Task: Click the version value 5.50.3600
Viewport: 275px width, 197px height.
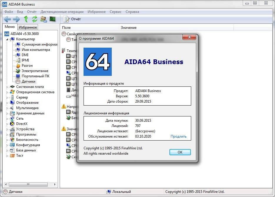Action: point(142,96)
